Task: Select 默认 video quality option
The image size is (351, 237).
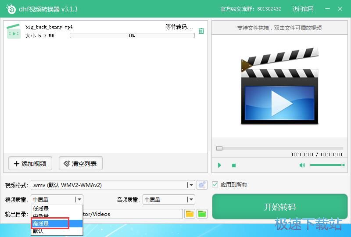Action: click(57, 231)
